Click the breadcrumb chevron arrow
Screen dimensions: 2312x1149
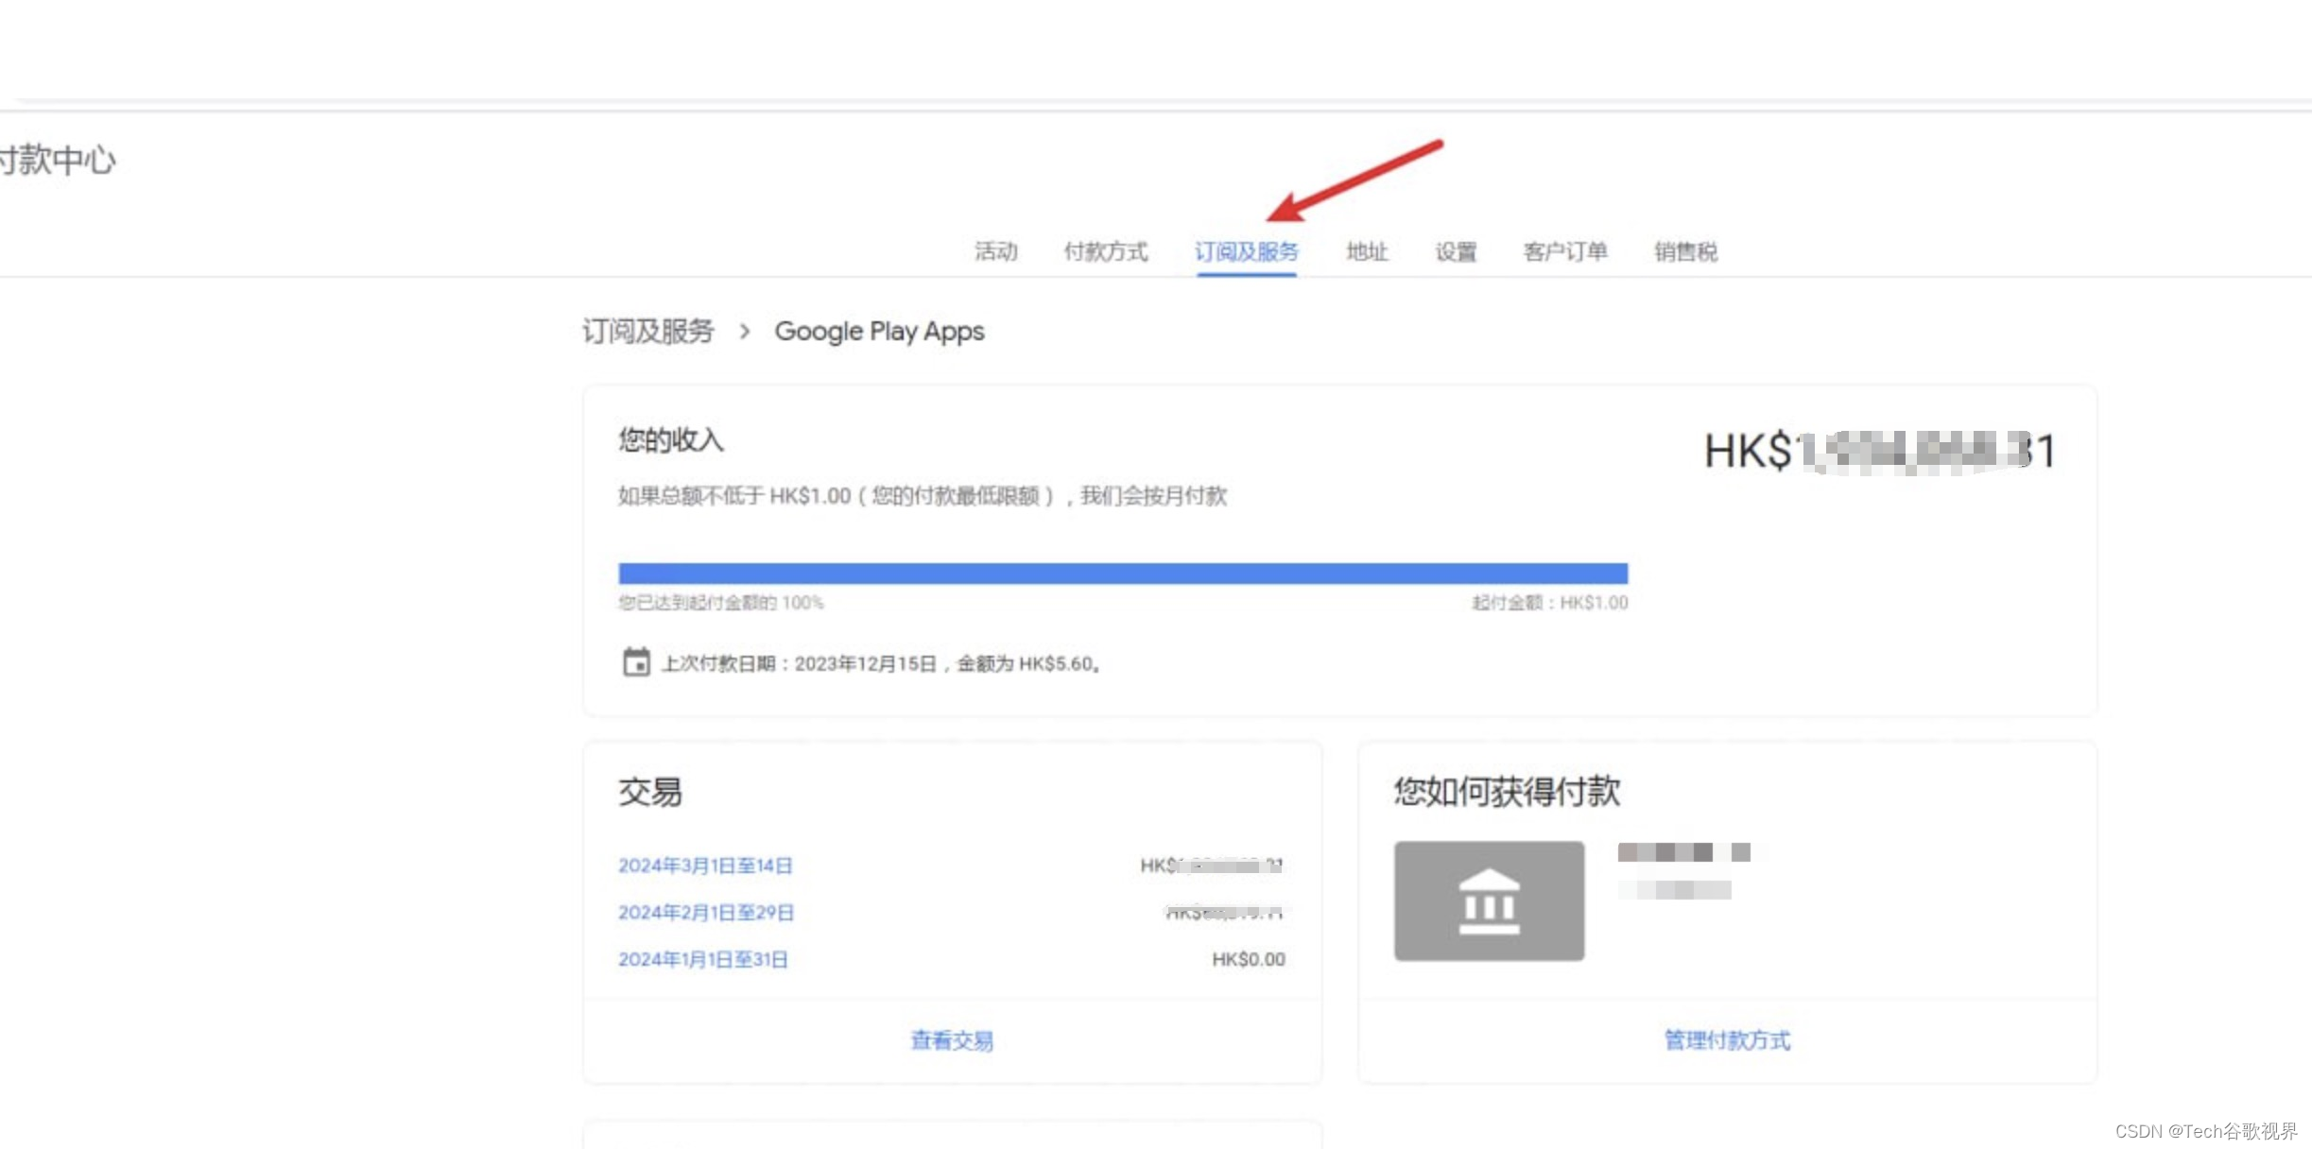[x=745, y=332]
